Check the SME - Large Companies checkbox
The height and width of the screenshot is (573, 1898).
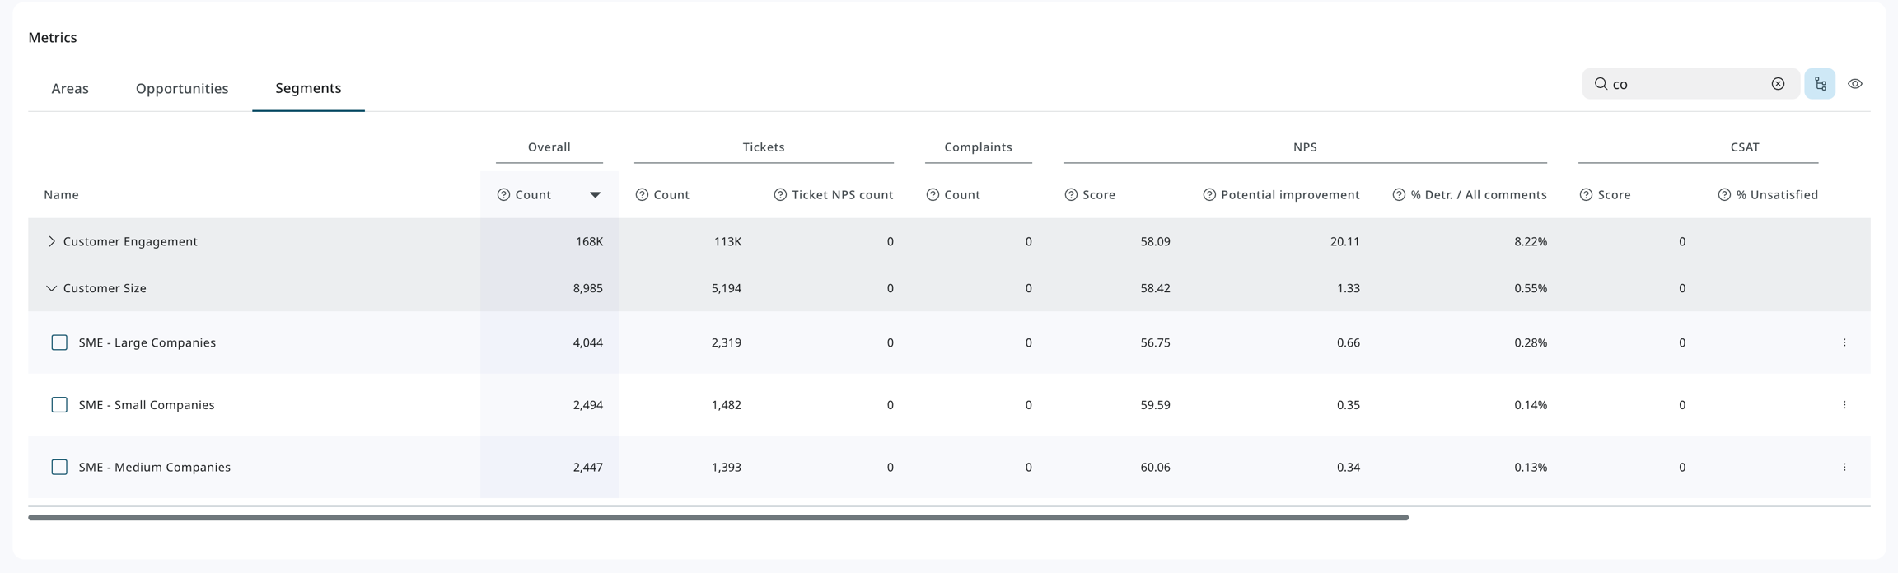(59, 342)
